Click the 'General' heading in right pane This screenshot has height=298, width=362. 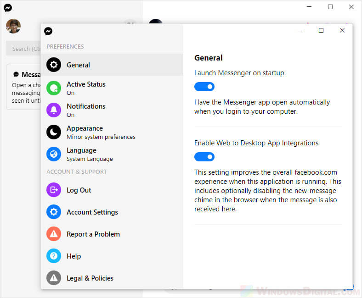[209, 58]
